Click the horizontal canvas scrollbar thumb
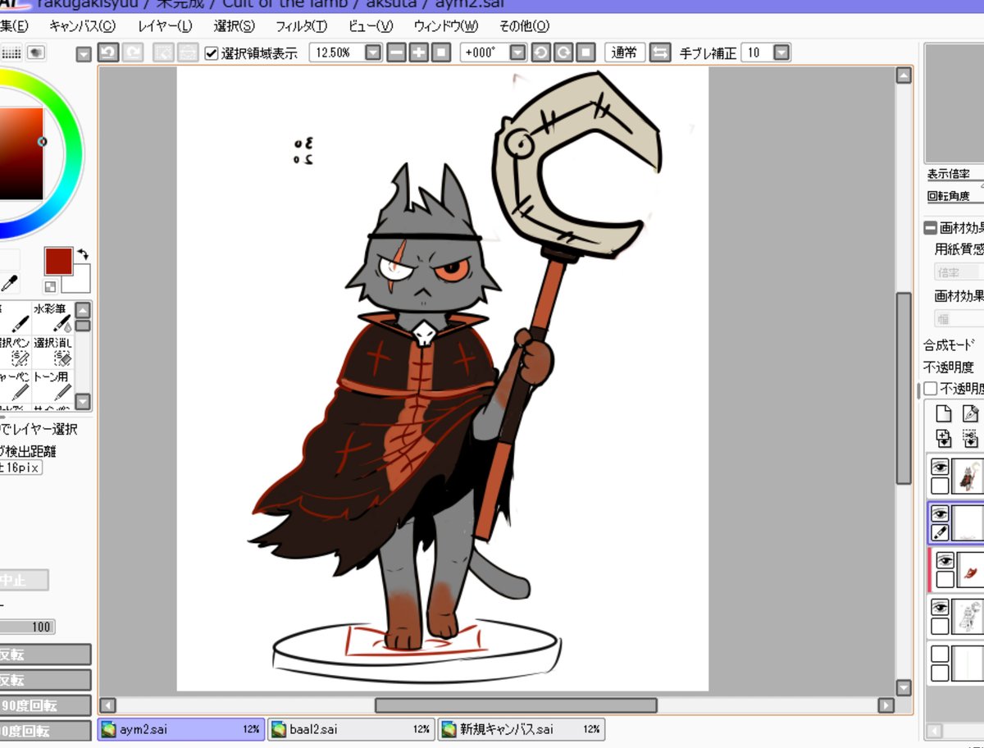Screen dimensions: 984x748 [x=516, y=705]
